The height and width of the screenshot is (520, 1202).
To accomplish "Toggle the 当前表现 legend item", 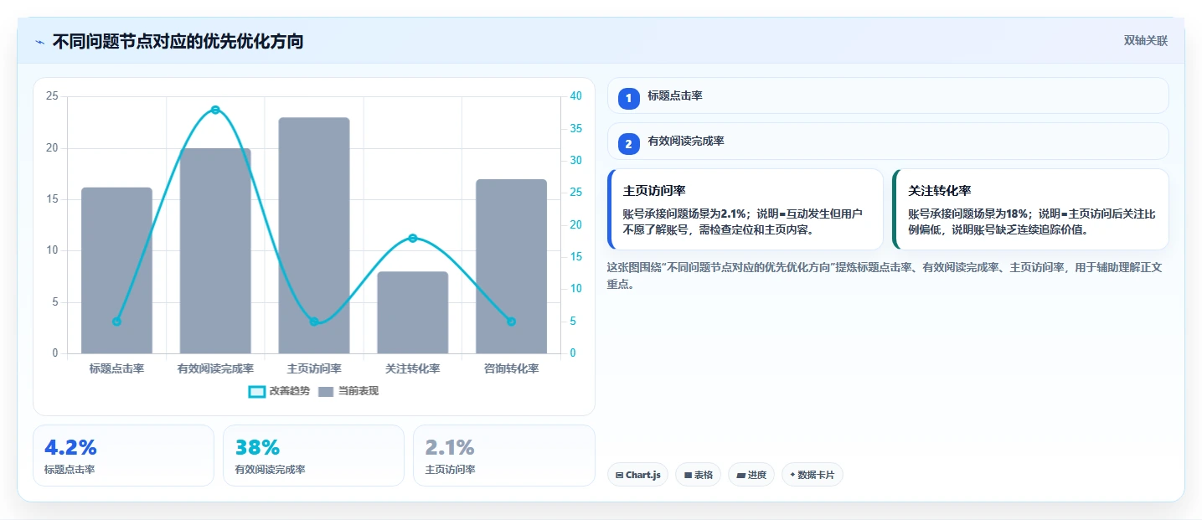I will click(348, 391).
